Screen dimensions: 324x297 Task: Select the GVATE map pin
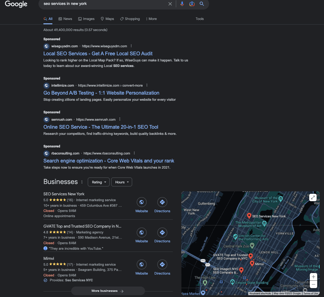pos(251,256)
